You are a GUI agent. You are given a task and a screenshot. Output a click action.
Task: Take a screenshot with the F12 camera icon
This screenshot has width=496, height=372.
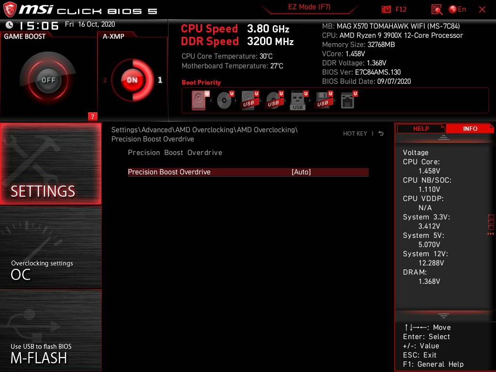[x=386, y=9]
